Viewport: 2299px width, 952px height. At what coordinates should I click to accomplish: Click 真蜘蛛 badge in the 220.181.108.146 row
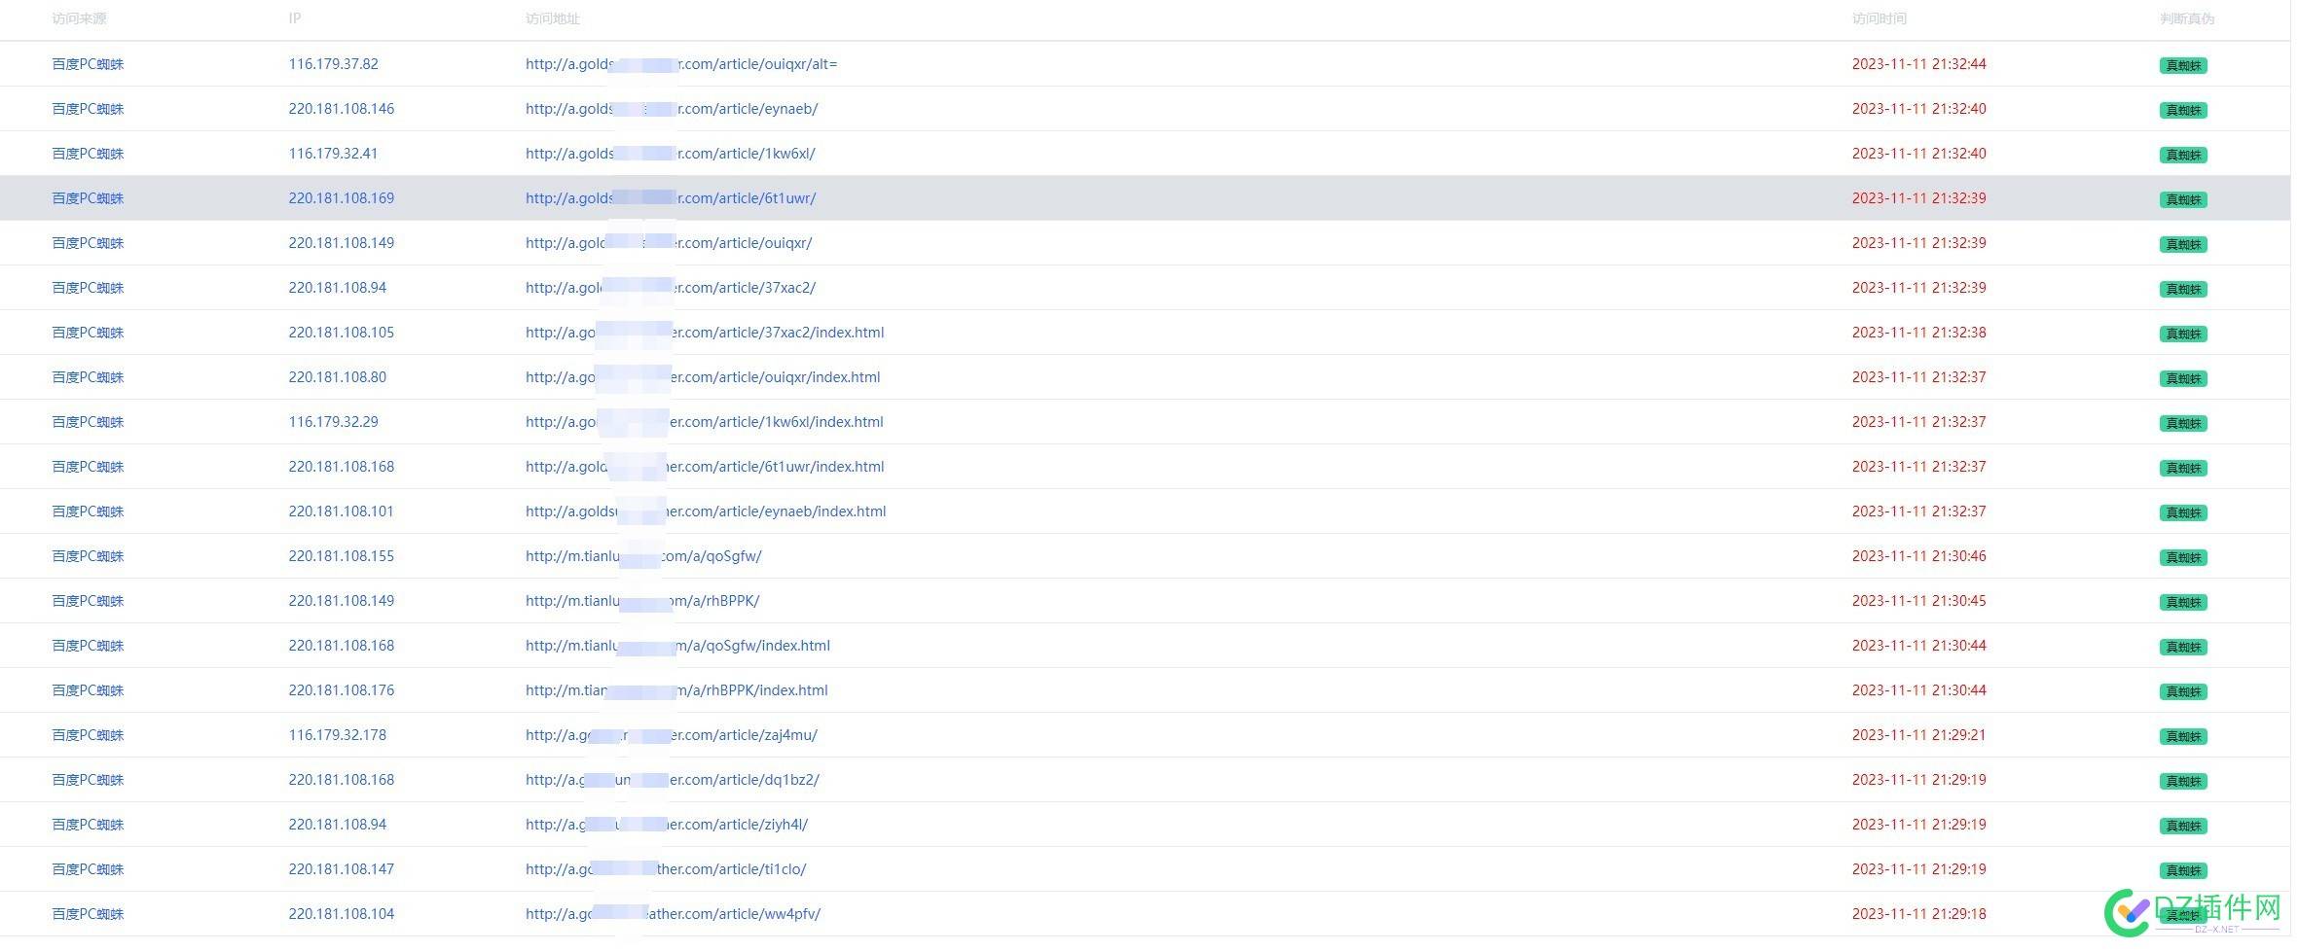click(2183, 111)
